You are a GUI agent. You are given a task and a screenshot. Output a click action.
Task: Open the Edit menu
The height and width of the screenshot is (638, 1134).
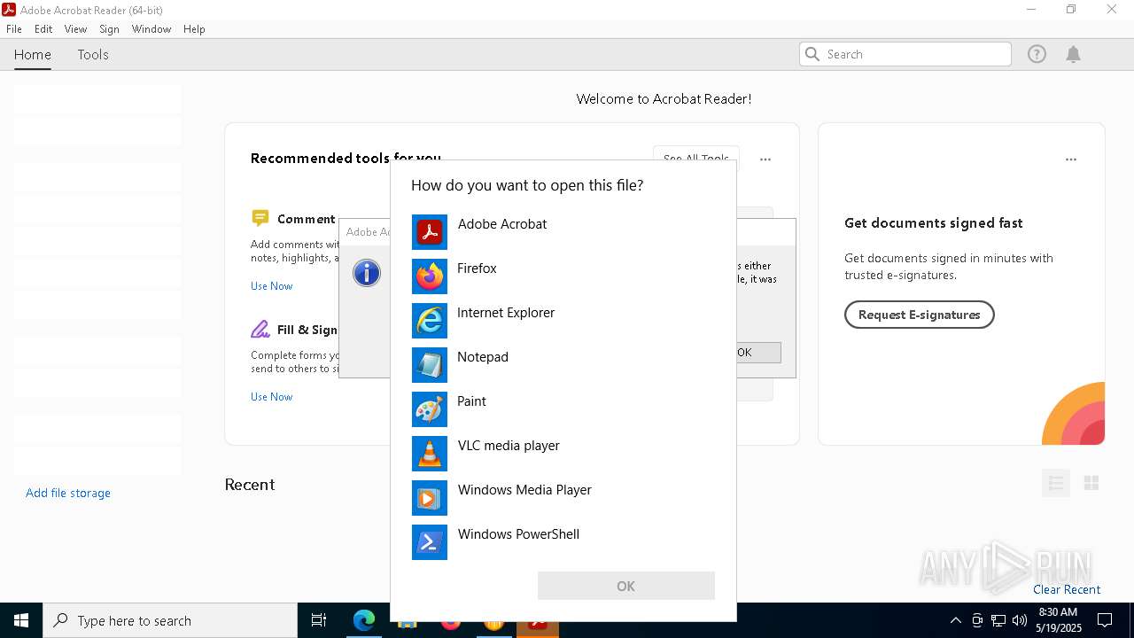(x=43, y=29)
